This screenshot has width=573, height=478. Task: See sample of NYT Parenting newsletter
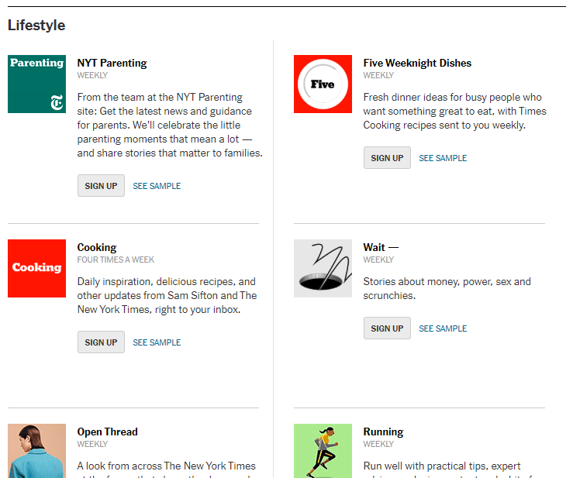point(157,186)
